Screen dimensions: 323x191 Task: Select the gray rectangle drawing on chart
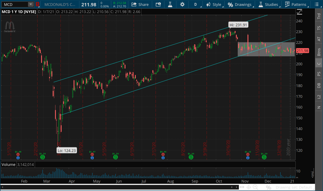266,49
